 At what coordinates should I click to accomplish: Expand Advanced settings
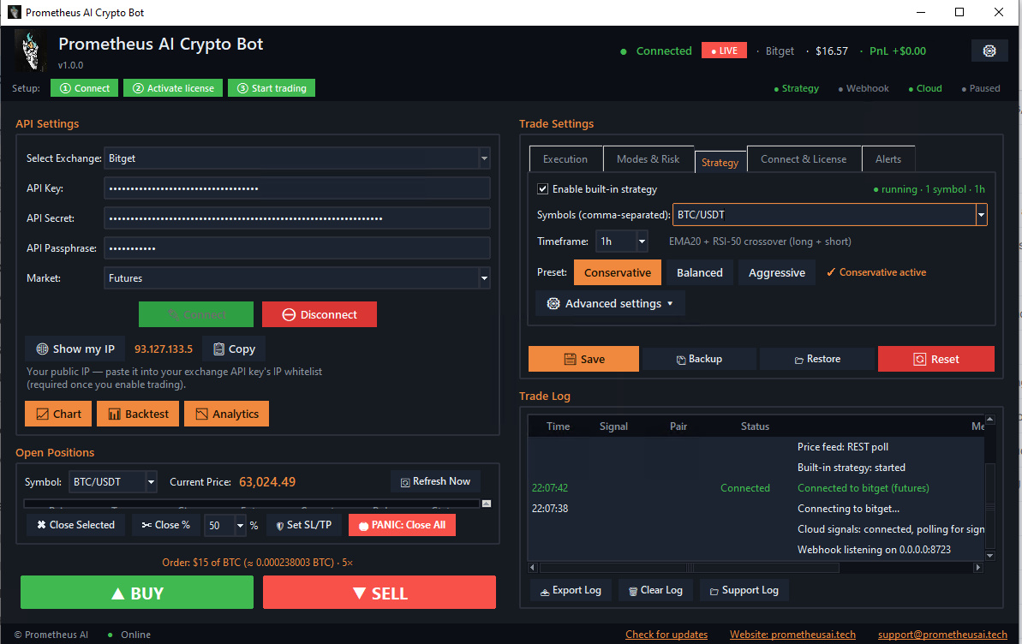[610, 304]
